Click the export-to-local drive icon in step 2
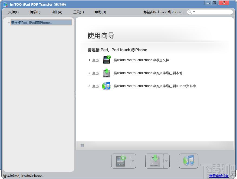The image size is (237, 179). click(107, 73)
